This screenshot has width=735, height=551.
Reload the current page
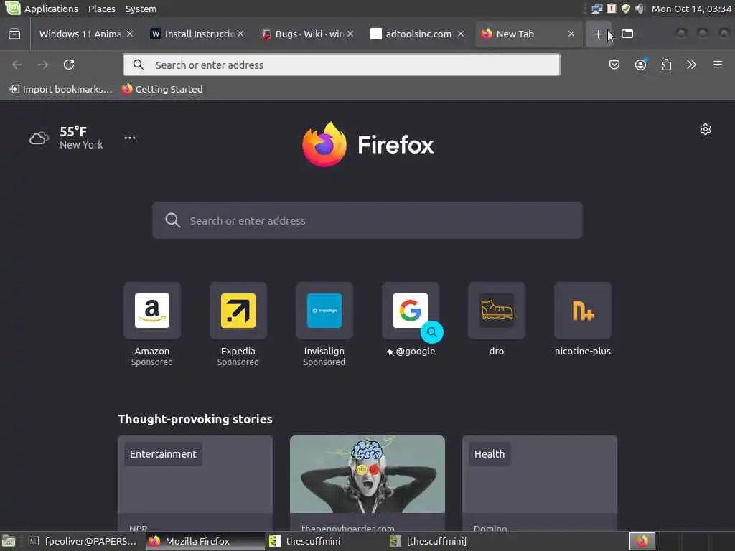click(x=69, y=65)
